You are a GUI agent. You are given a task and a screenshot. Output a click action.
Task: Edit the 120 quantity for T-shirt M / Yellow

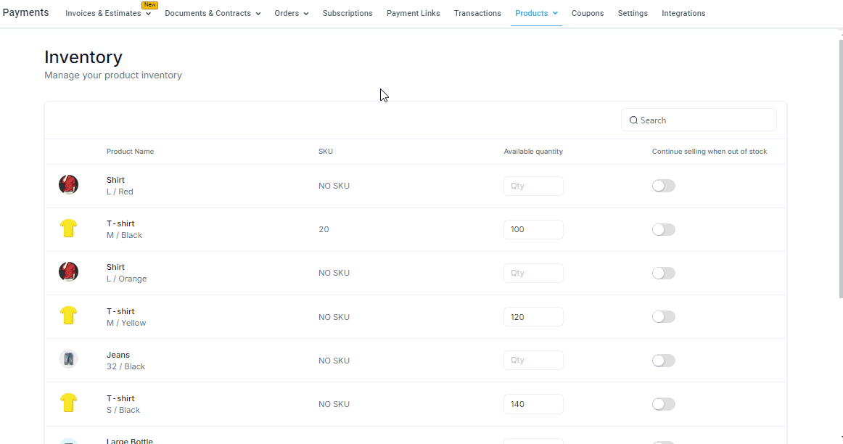(533, 316)
